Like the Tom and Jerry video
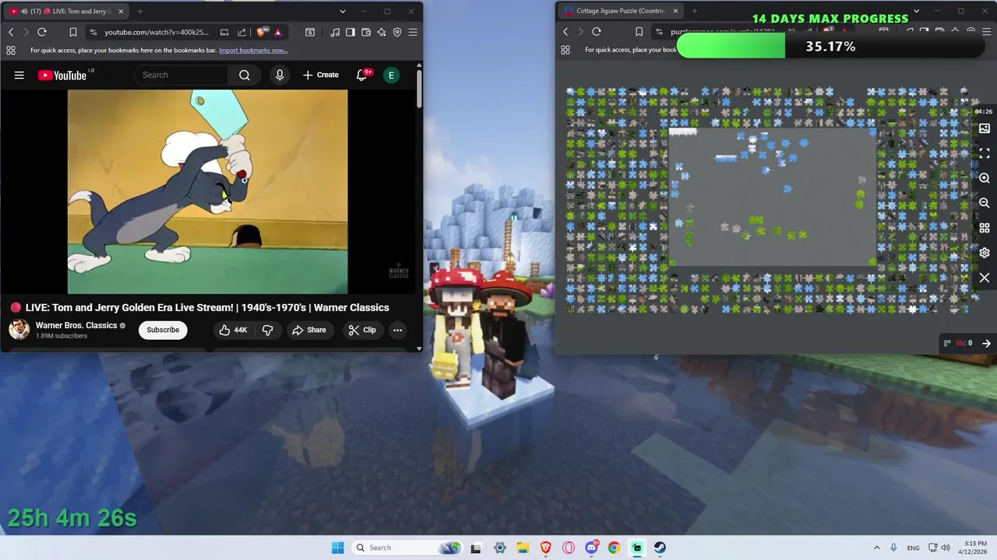This screenshot has height=560, width=997. pyautogui.click(x=232, y=330)
